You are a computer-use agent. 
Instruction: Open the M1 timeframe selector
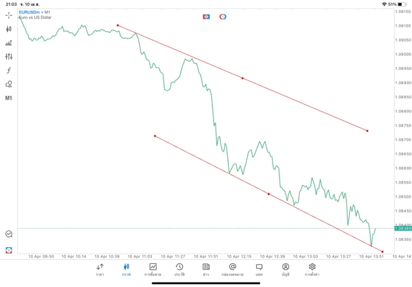(x=9, y=98)
